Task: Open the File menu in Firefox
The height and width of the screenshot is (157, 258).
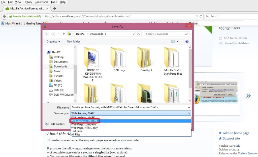Action: 3,2
